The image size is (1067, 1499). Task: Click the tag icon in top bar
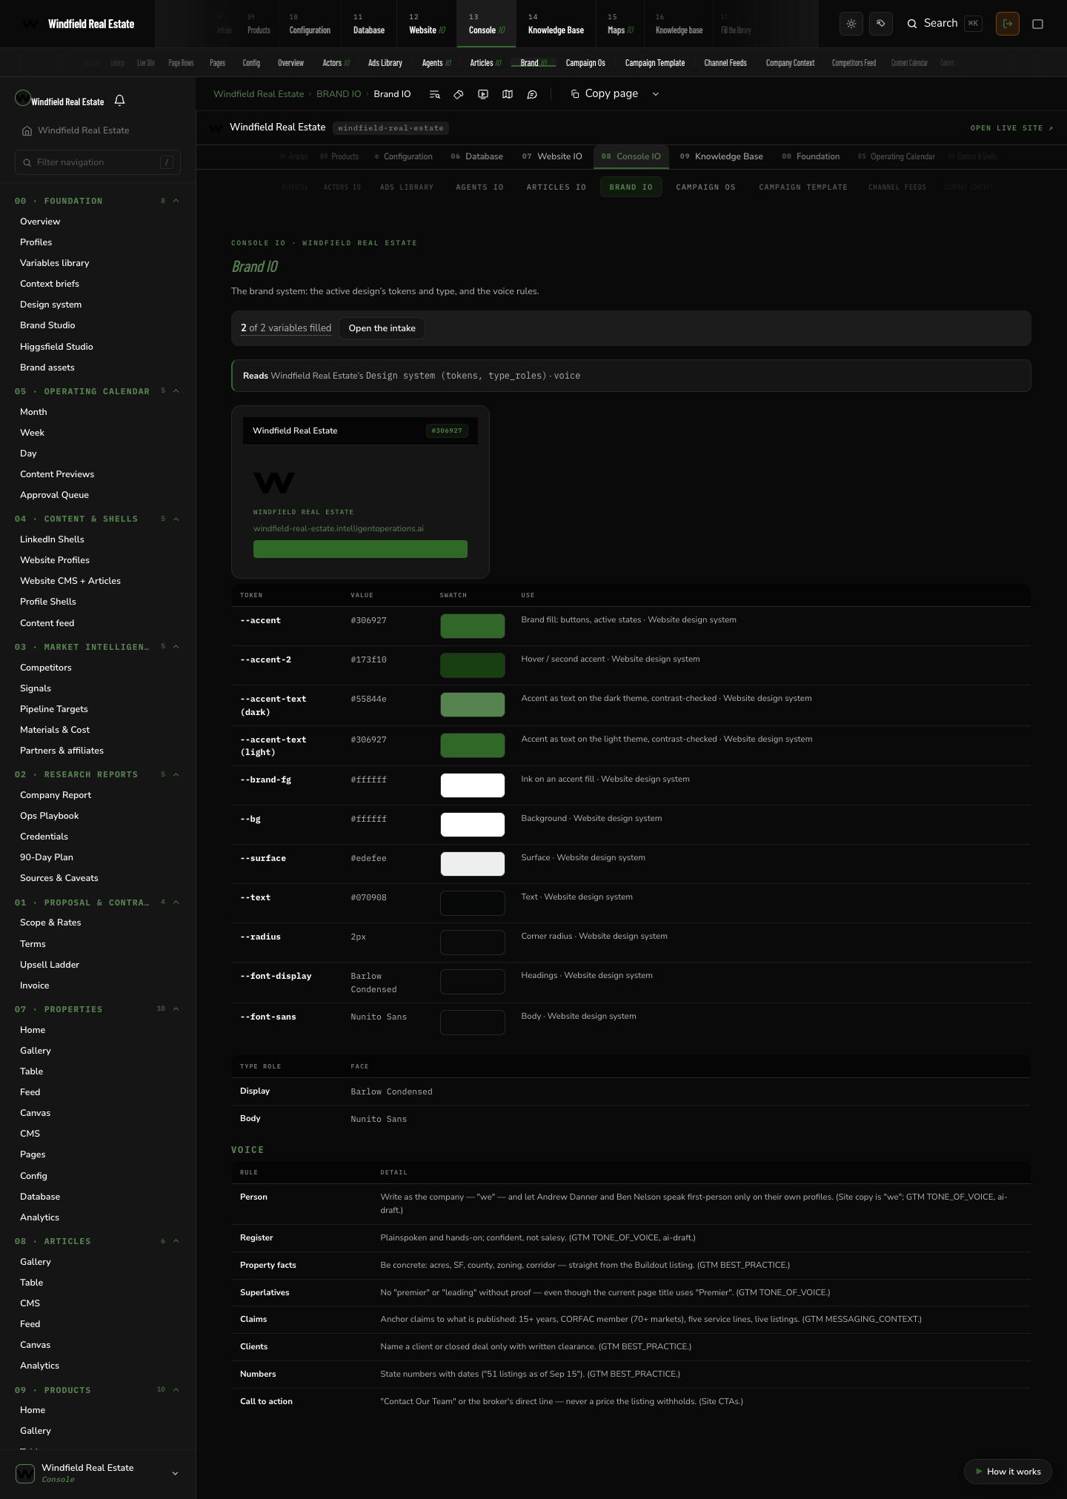881,24
